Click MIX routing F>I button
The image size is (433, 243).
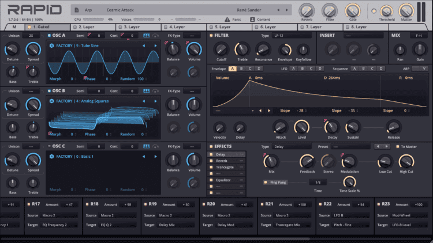tap(419, 36)
